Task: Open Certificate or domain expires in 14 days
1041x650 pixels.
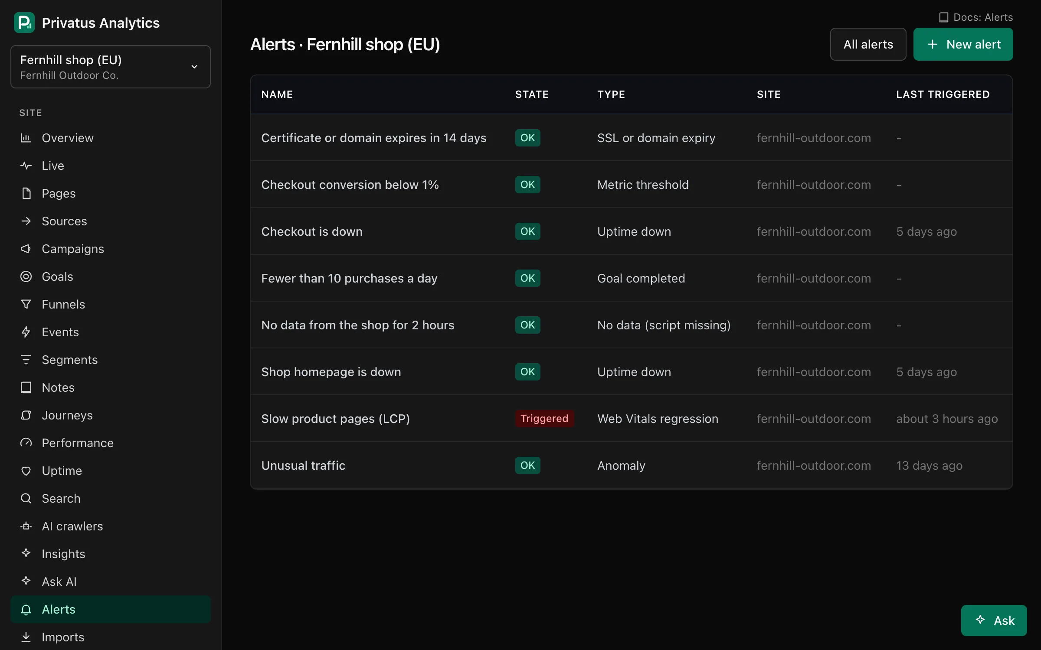Action: (374, 138)
